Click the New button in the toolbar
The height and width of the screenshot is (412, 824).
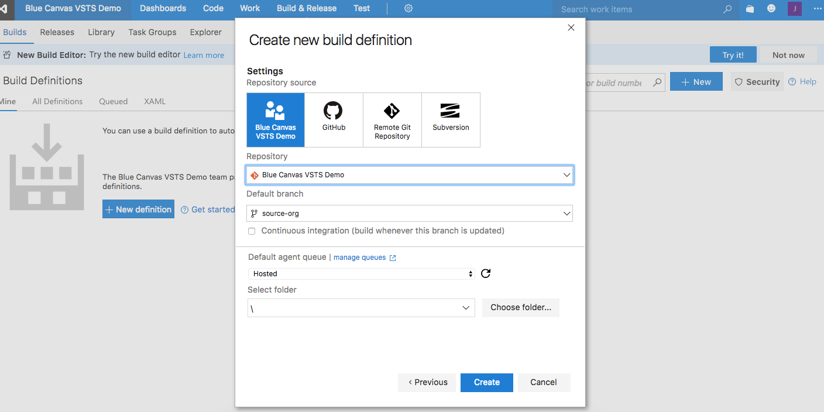coord(696,82)
